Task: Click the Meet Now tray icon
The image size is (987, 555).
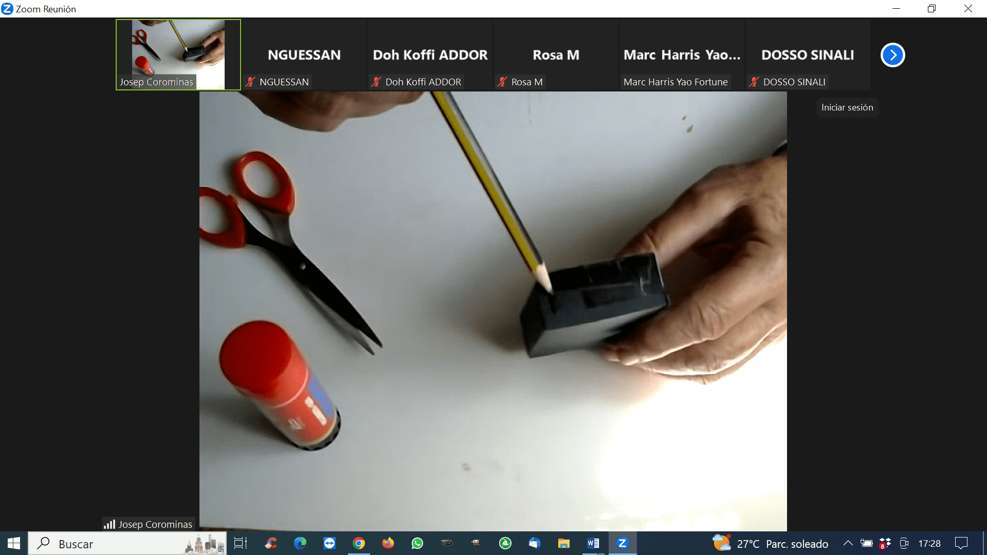Action: 904,543
